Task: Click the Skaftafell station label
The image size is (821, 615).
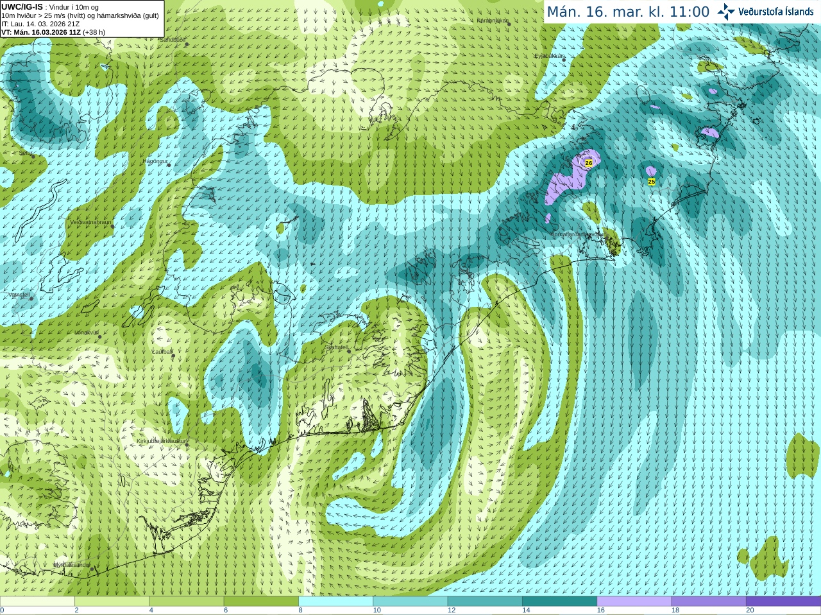Action: click(x=337, y=347)
